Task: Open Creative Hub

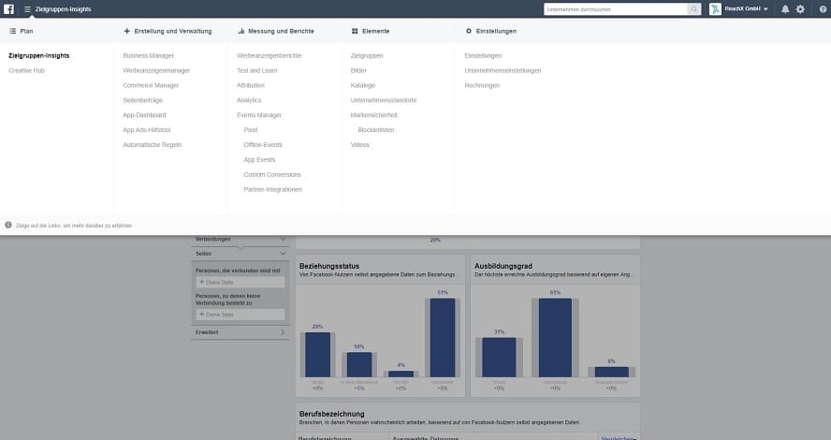Action: (x=26, y=70)
